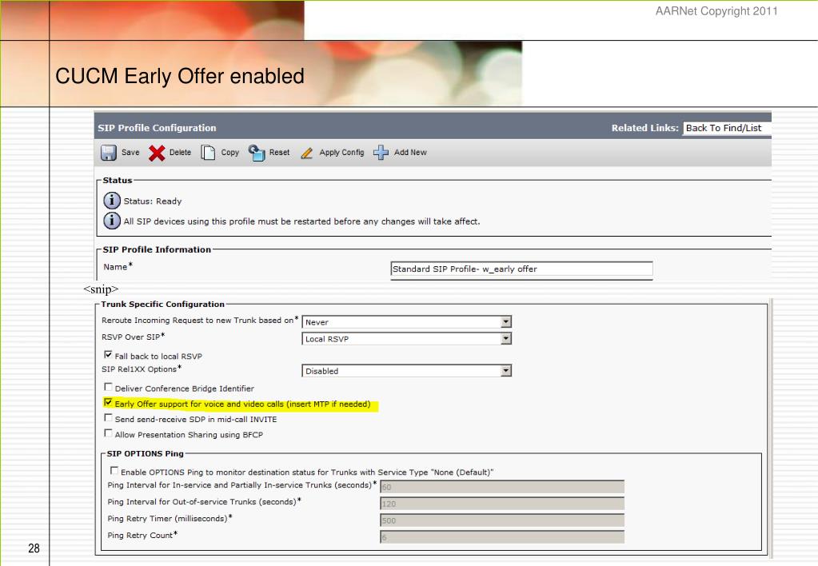Click the SIP Rel1XX Options label
The image size is (818, 566).
tap(141, 369)
